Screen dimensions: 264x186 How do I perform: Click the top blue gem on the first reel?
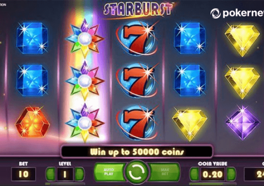[32, 38]
